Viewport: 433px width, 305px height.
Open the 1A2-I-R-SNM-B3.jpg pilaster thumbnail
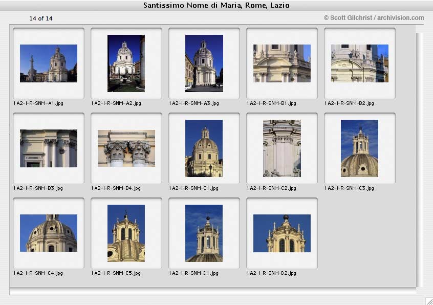(x=49, y=148)
